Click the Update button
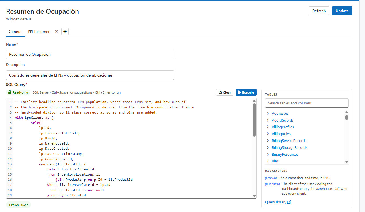The image size is (365, 212). pyautogui.click(x=342, y=11)
